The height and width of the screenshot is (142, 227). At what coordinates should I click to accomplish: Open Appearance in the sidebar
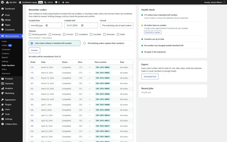[11, 100]
